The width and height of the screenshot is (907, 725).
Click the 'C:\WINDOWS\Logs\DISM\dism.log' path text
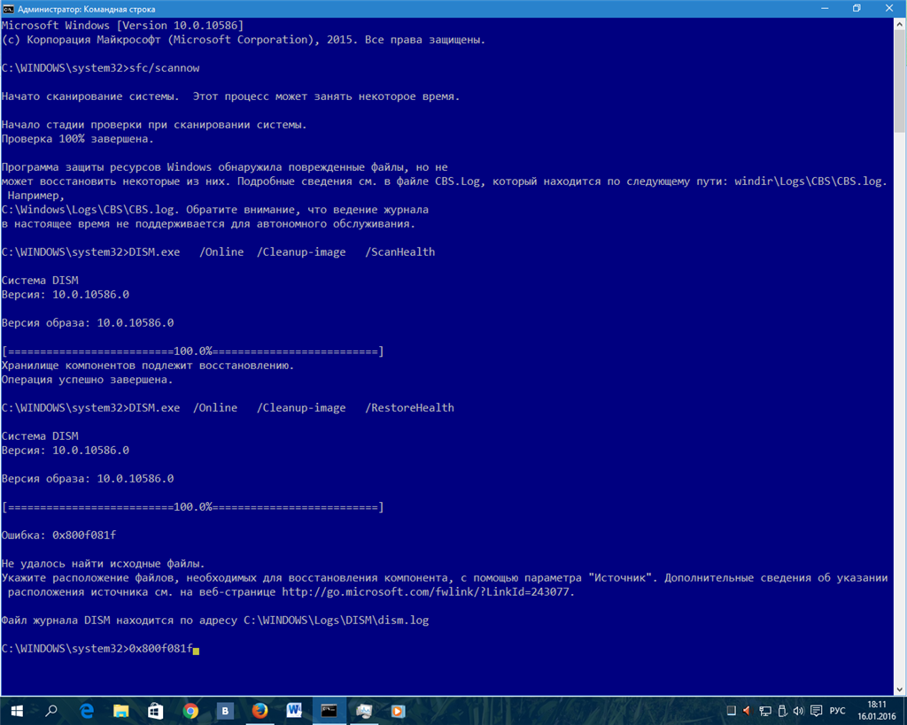tap(336, 621)
